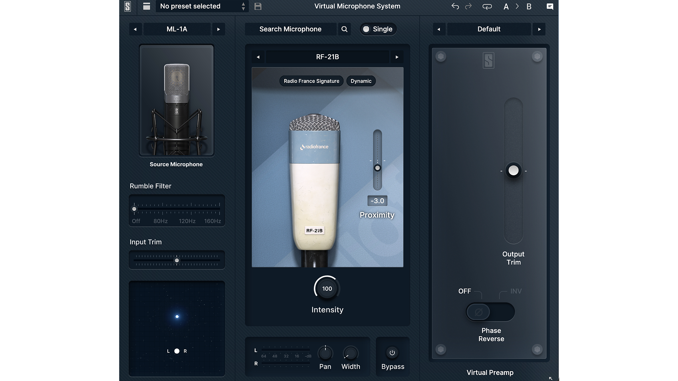Screen dimensions: 678x381
Task: Open the RF-21B microphone model list
Action: (327, 57)
